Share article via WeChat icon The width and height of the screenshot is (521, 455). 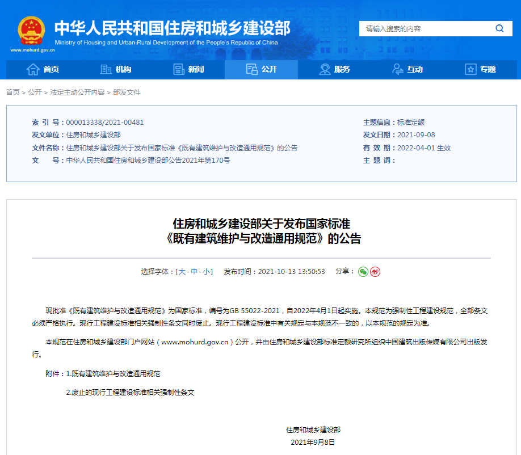[363, 272]
